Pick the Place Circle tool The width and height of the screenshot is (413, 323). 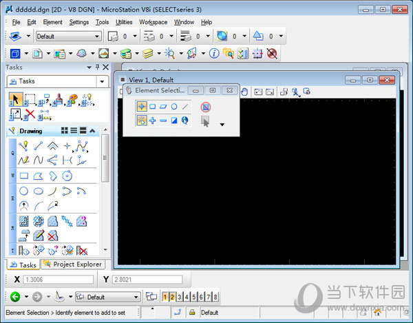[24, 191]
